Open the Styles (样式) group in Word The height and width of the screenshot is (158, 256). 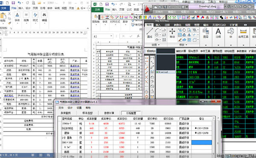[x=35, y=17]
